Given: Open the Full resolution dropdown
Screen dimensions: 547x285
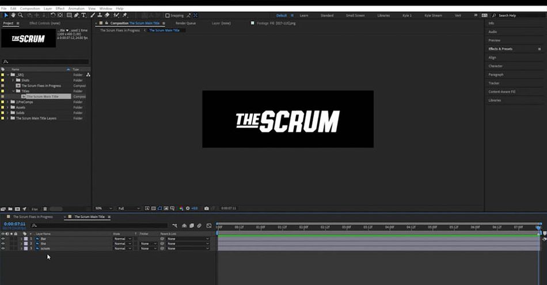Looking at the screenshot, I should 129,208.
